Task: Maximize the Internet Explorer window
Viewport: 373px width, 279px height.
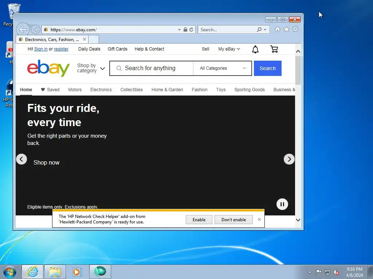Action: (283, 20)
